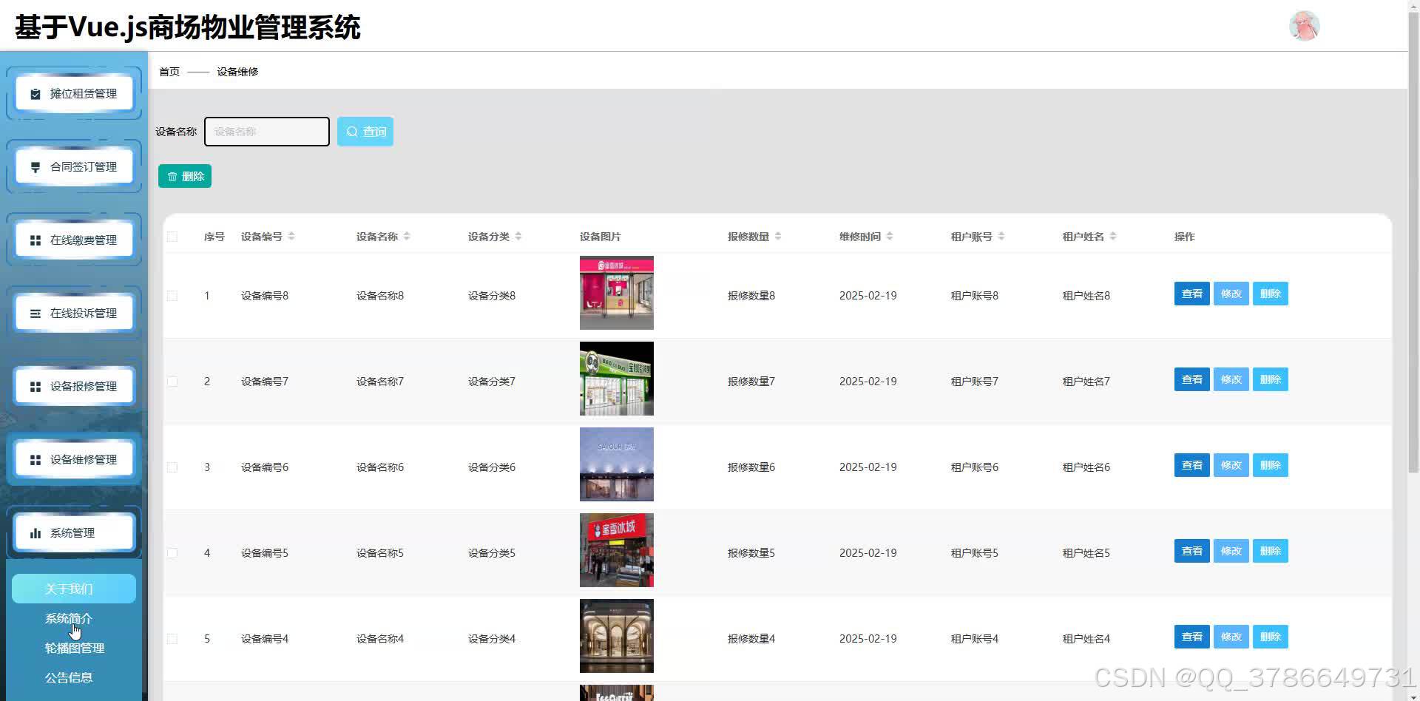Click the trash icon in the green 删除 button
The image size is (1420, 701).
tap(172, 177)
